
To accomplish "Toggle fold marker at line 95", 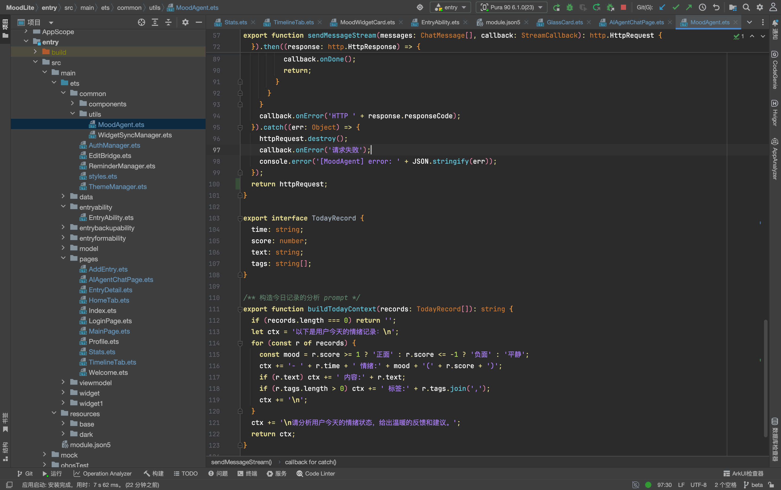I will tap(240, 127).
